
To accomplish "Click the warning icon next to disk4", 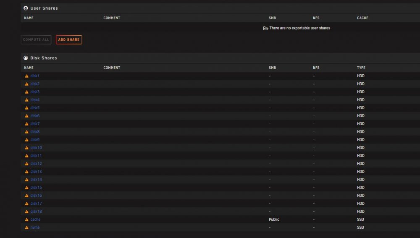I will click(26, 100).
